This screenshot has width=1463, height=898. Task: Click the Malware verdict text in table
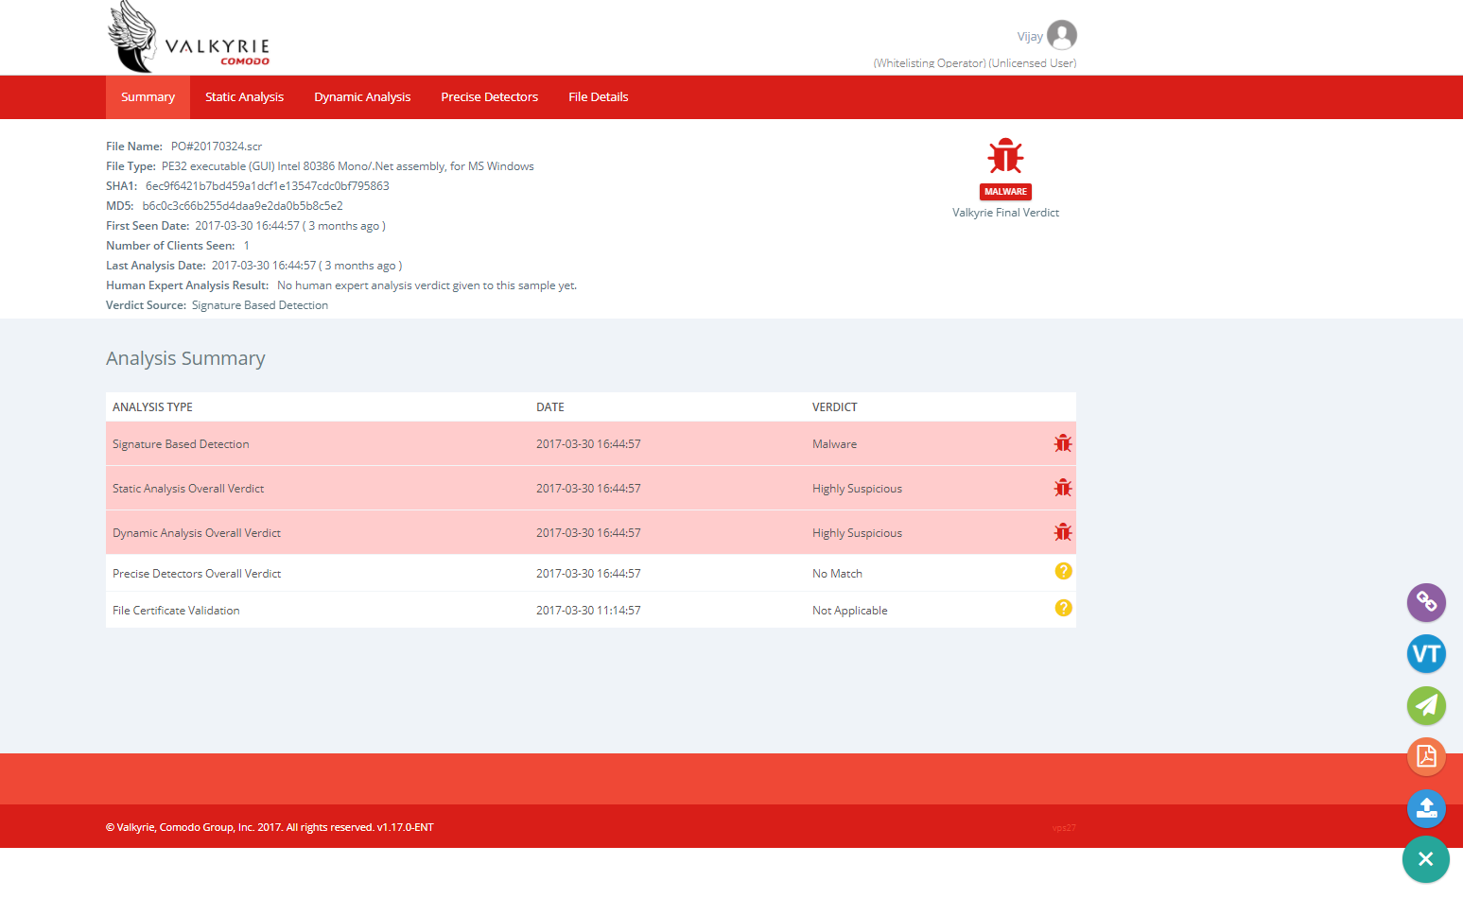coord(834,444)
